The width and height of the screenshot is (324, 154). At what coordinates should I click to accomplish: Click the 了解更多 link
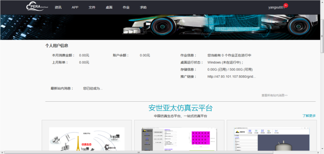[309, 116]
